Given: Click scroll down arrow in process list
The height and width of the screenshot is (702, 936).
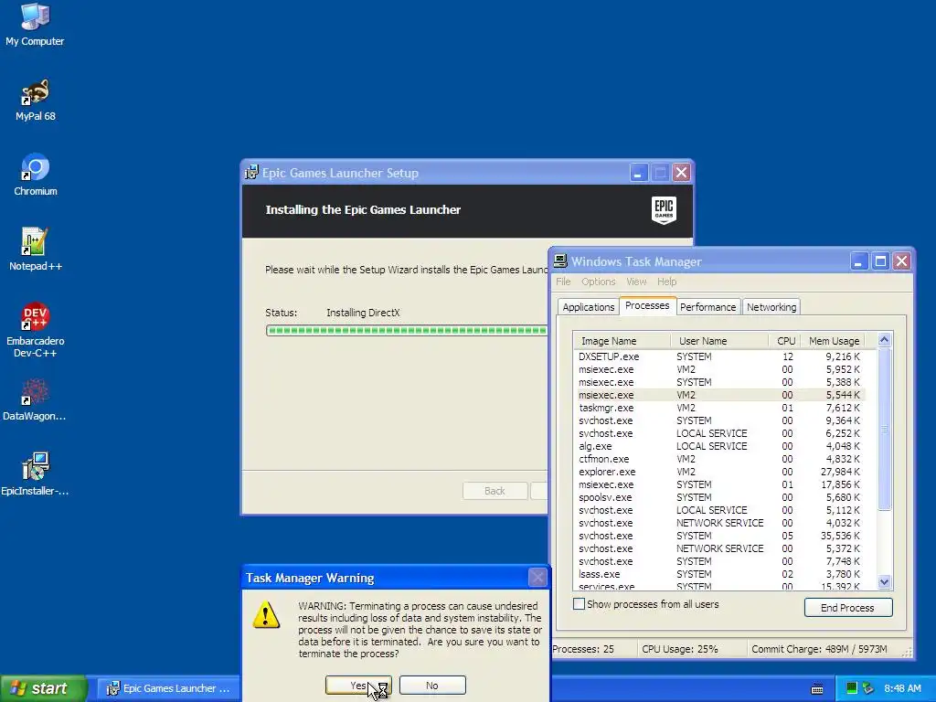Looking at the screenshot, I should 884,582.
